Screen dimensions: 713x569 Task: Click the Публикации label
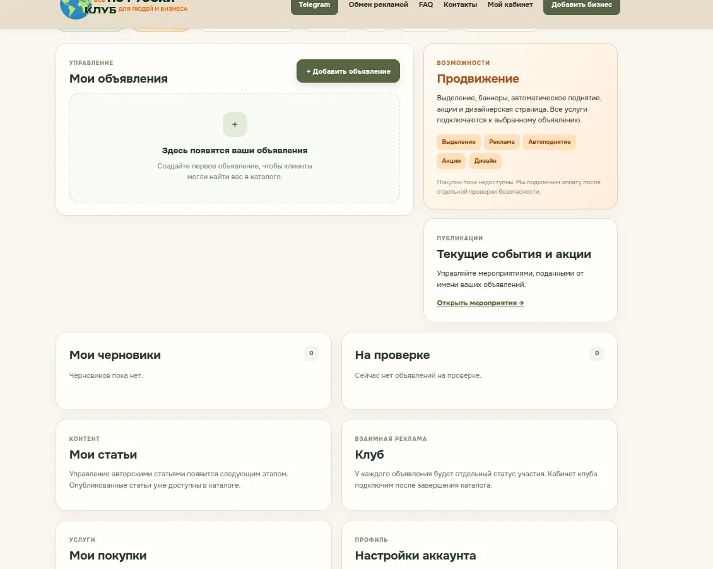[x=460, y=238]
